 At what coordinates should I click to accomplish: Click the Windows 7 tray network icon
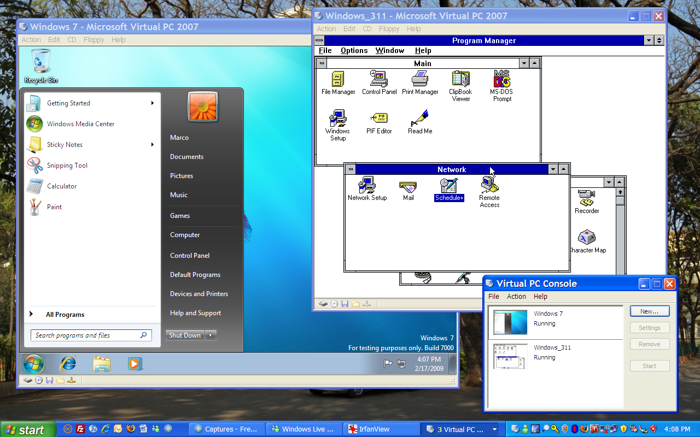401,364
